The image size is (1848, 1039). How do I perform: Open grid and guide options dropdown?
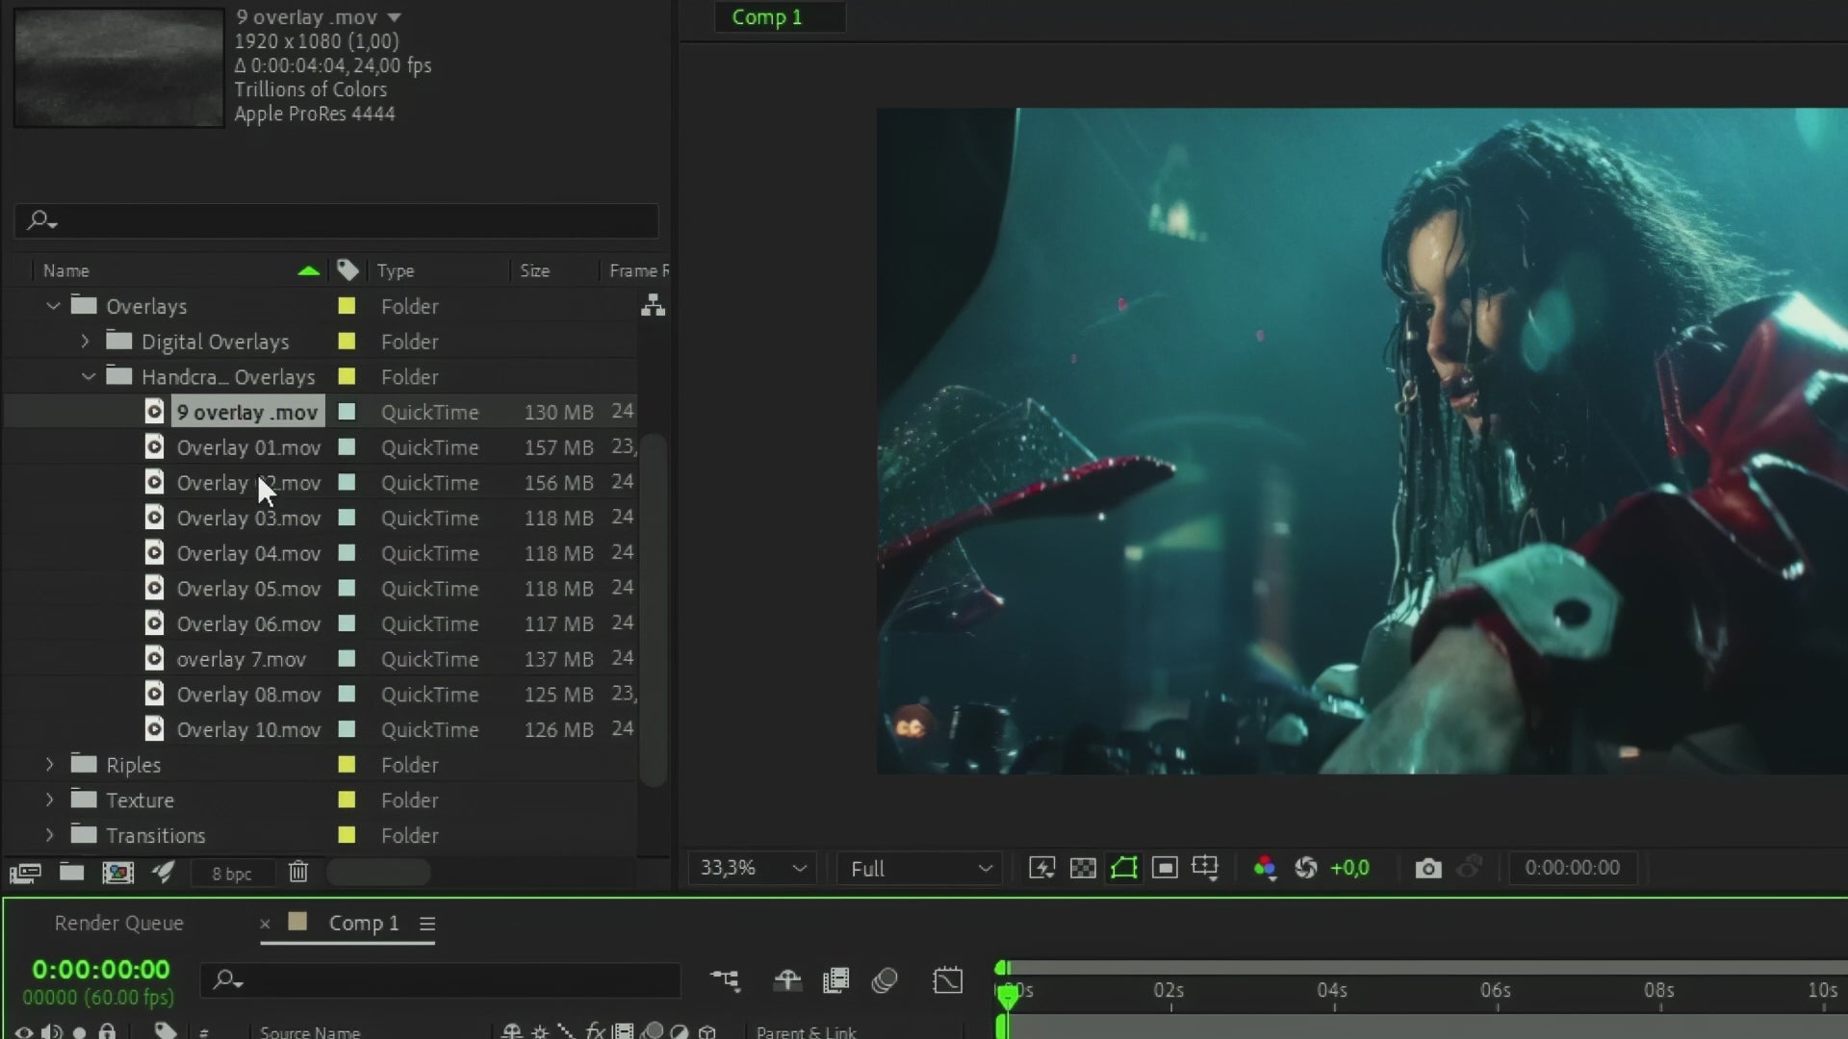pyautogui.click(x=1205, y=868)
